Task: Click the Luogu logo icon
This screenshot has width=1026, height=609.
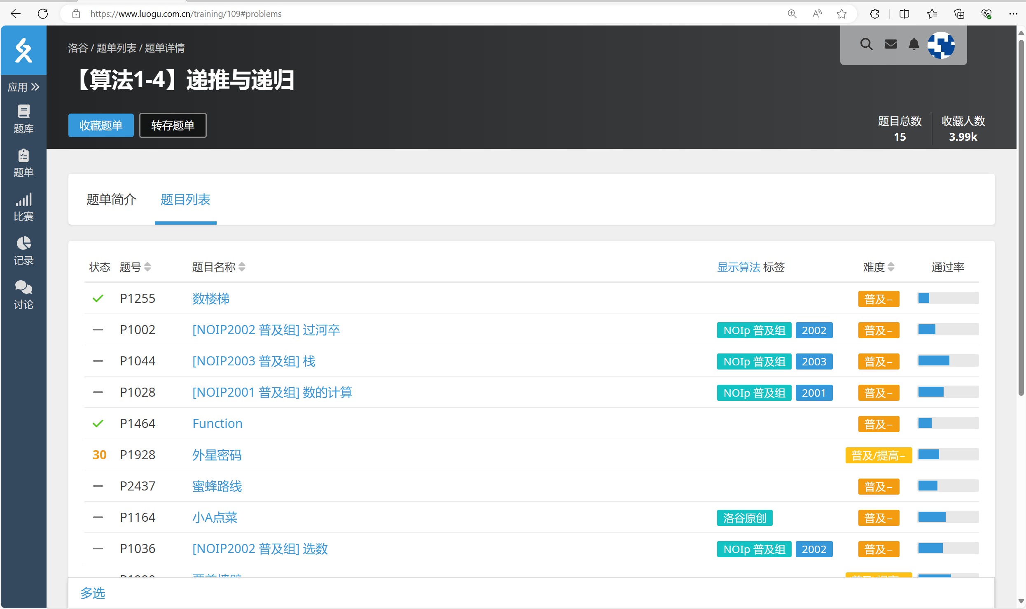Action: pos(23,51)
